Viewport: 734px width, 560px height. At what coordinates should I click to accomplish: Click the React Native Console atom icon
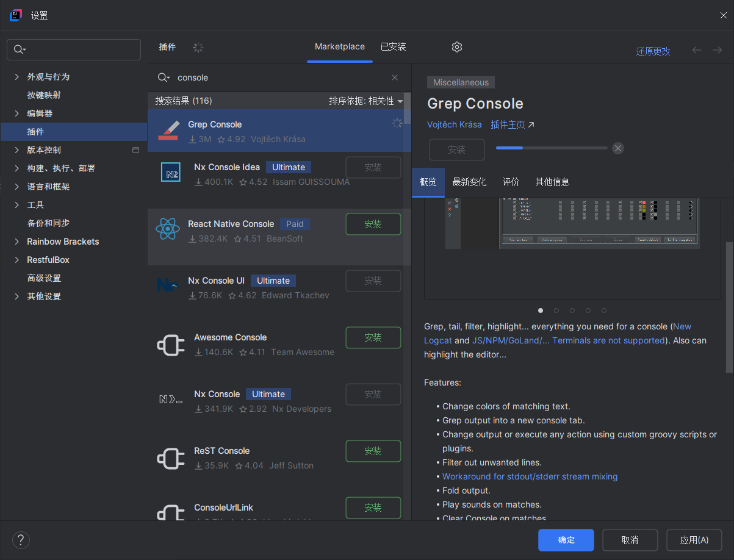point(168,229)
